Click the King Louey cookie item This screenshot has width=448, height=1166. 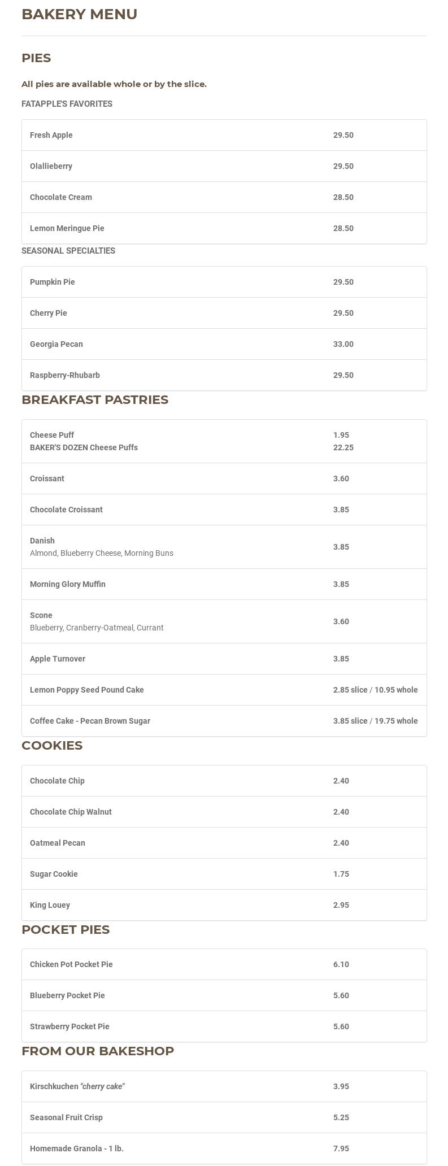tap(50, 905)
